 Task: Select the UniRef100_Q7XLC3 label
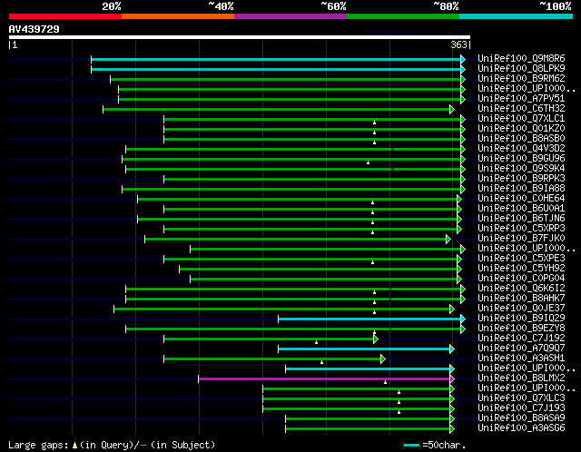point(521,398)
